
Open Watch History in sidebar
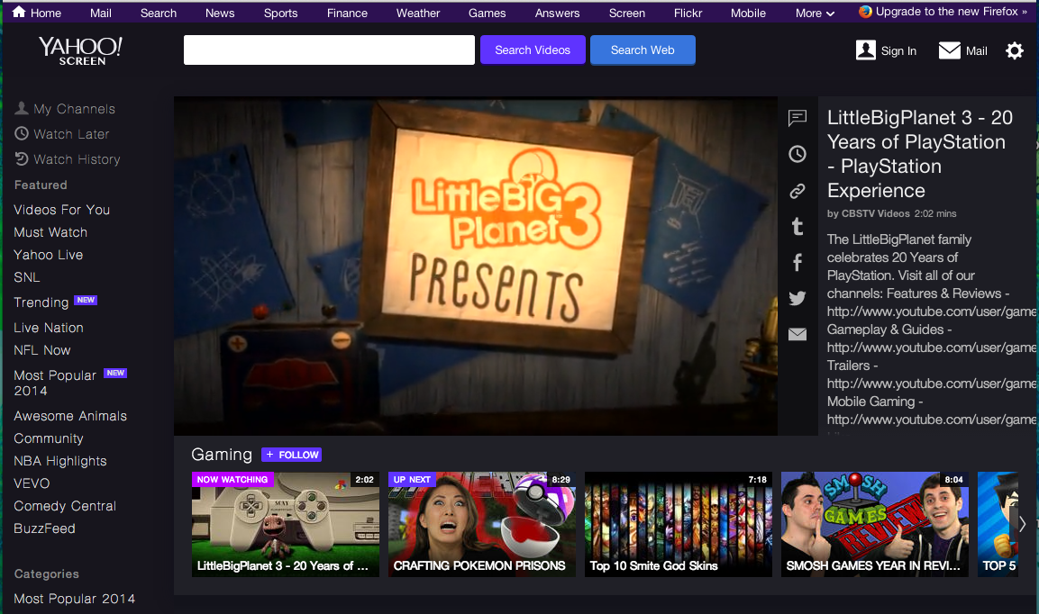tap(77, 159)
